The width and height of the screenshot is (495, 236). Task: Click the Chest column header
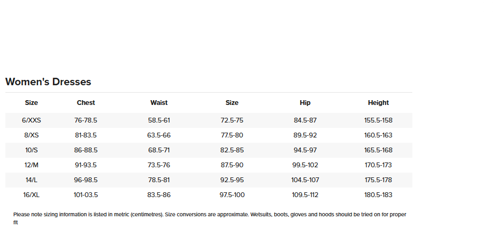click(86, 103)
